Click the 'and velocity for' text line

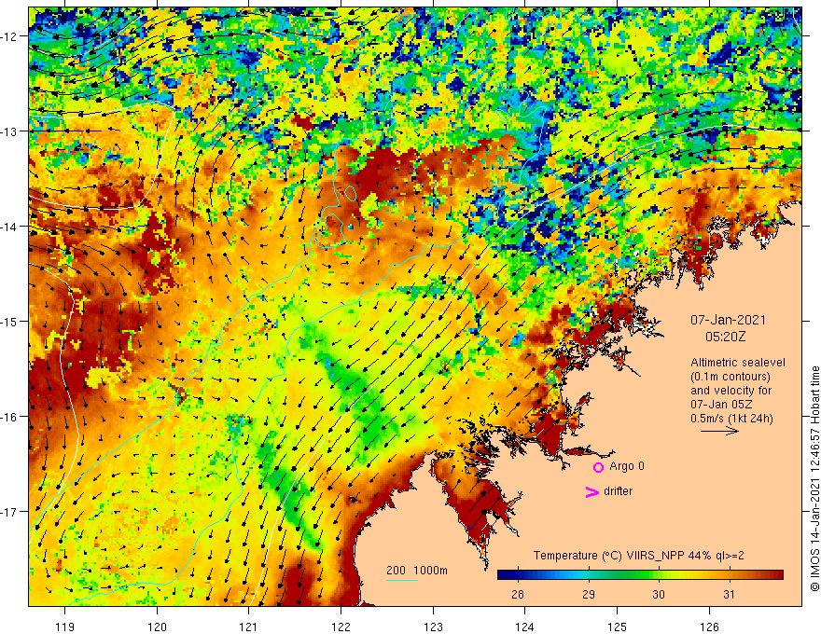tap(731, 391)
